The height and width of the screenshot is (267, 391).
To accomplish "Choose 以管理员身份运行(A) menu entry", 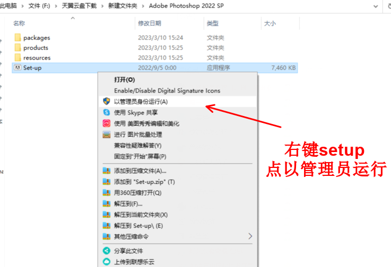I will pyautogui.click(x=141, y=101).
